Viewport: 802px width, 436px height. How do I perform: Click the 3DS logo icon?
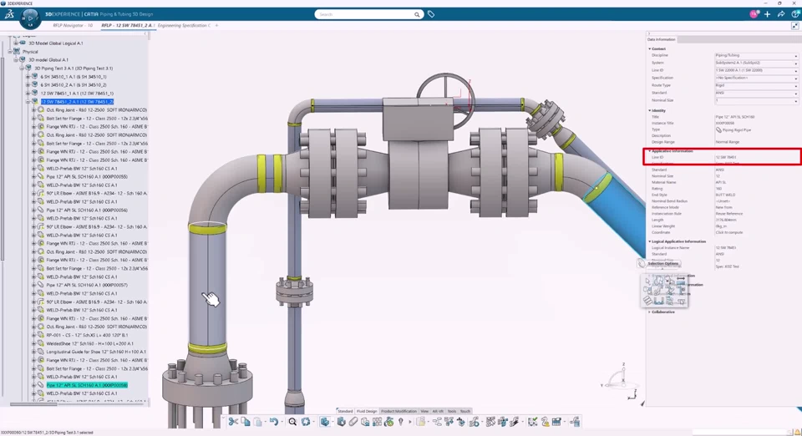pos(9,14)
